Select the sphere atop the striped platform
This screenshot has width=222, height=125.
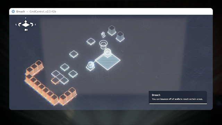(108, 52)
